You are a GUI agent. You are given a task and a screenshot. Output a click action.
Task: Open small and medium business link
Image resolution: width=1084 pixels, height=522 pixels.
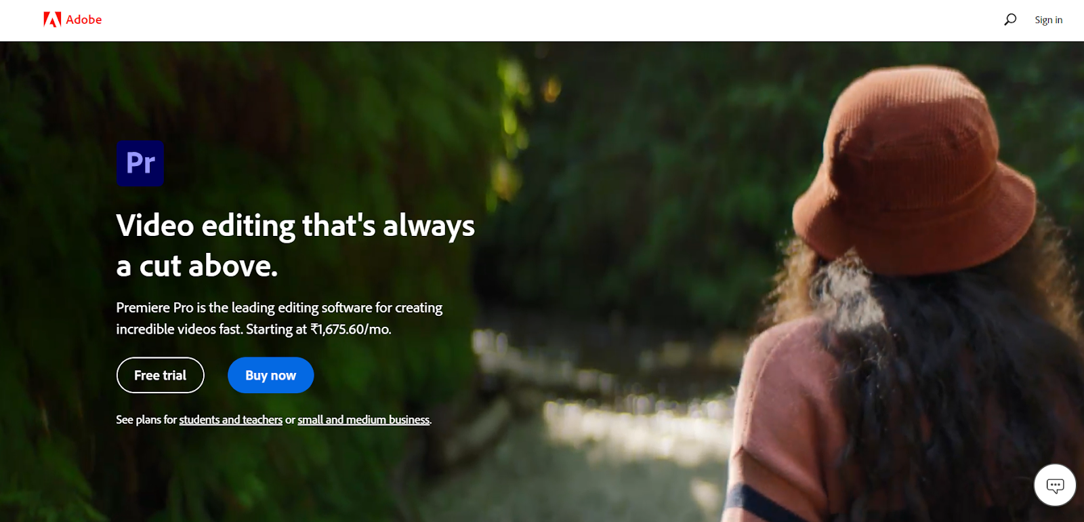point(363,420)
